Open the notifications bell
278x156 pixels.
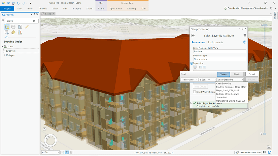[271, 8]
